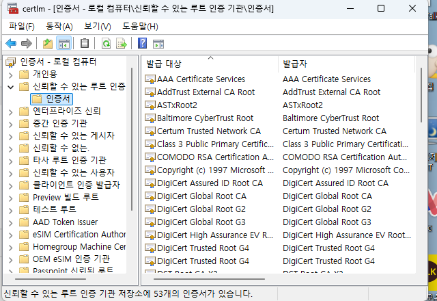Select the 인증서 subfolder in the tree
Screen dimensions: 437x301
pos(52,99)
